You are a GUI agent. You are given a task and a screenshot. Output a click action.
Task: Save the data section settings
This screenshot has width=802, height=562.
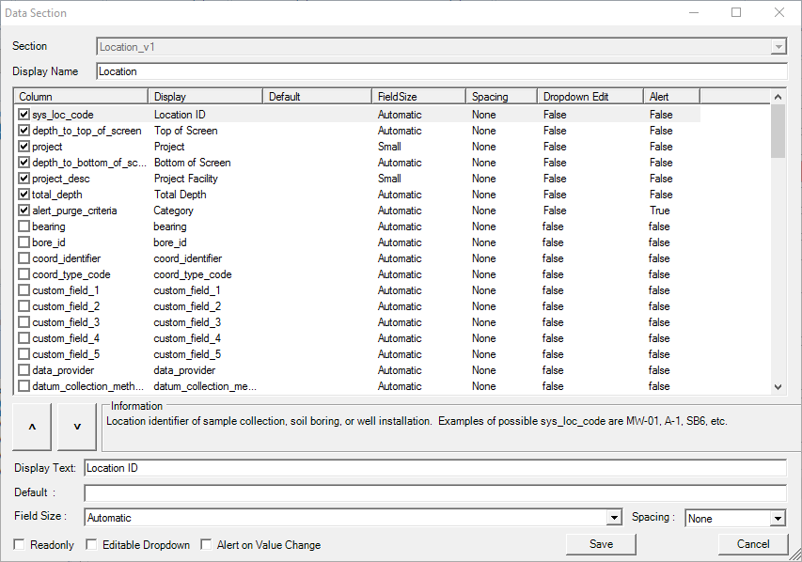coord(601,544)
